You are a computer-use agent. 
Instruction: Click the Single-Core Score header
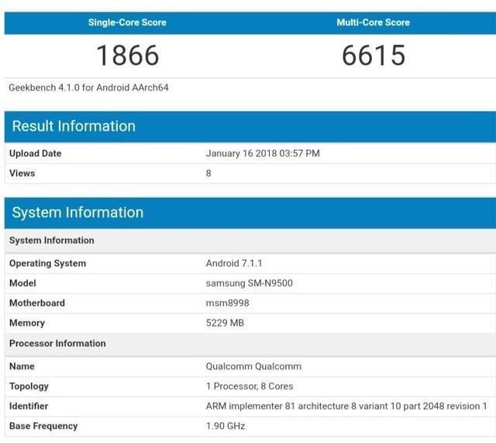coord(127,22)
